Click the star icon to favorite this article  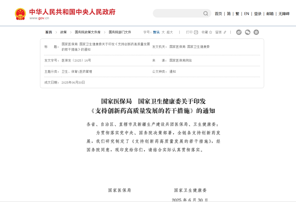tap(211, 32)
